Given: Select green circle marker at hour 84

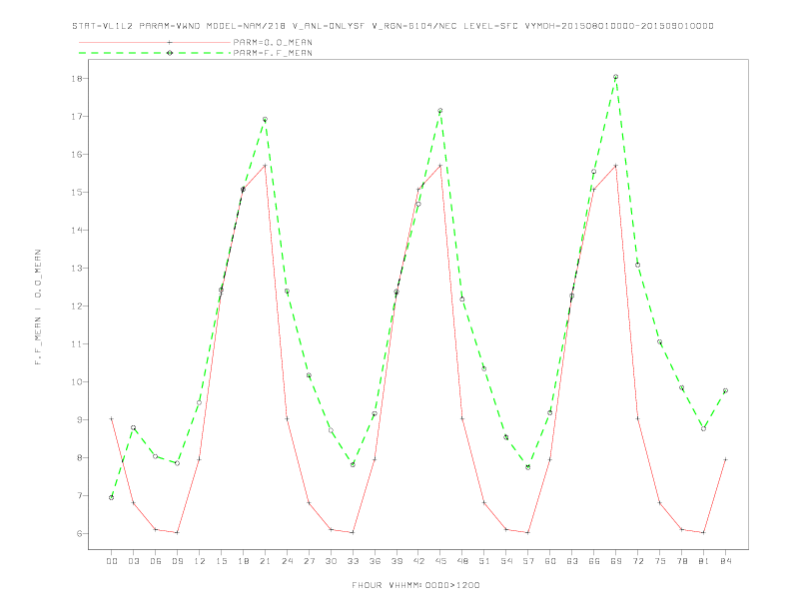Looking at the screenshot, I should coord(725,390).
